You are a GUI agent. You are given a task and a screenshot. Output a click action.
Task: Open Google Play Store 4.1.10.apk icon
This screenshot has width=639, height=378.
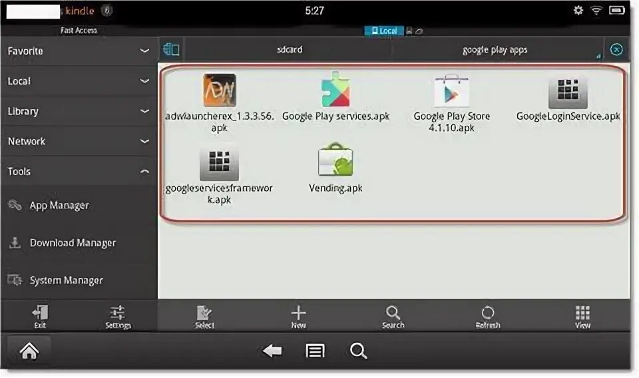[x=451, y=91]
